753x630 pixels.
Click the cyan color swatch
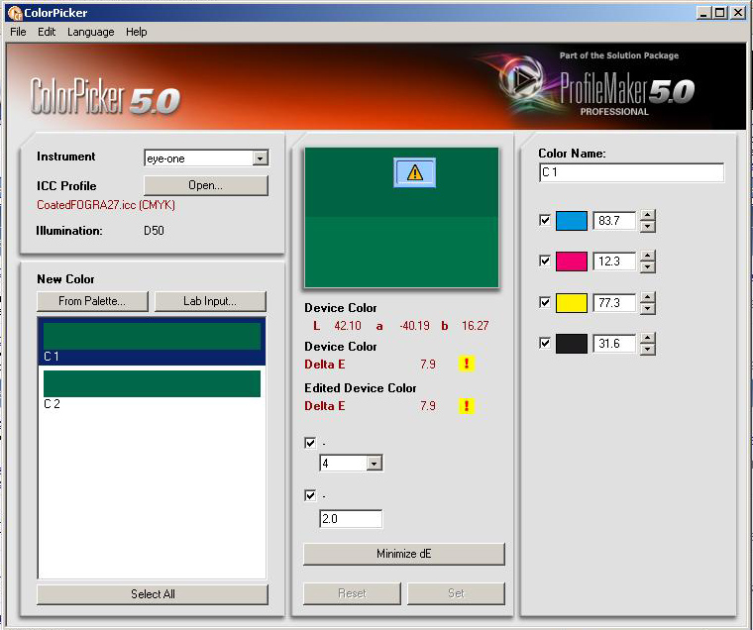coord(572,221)
